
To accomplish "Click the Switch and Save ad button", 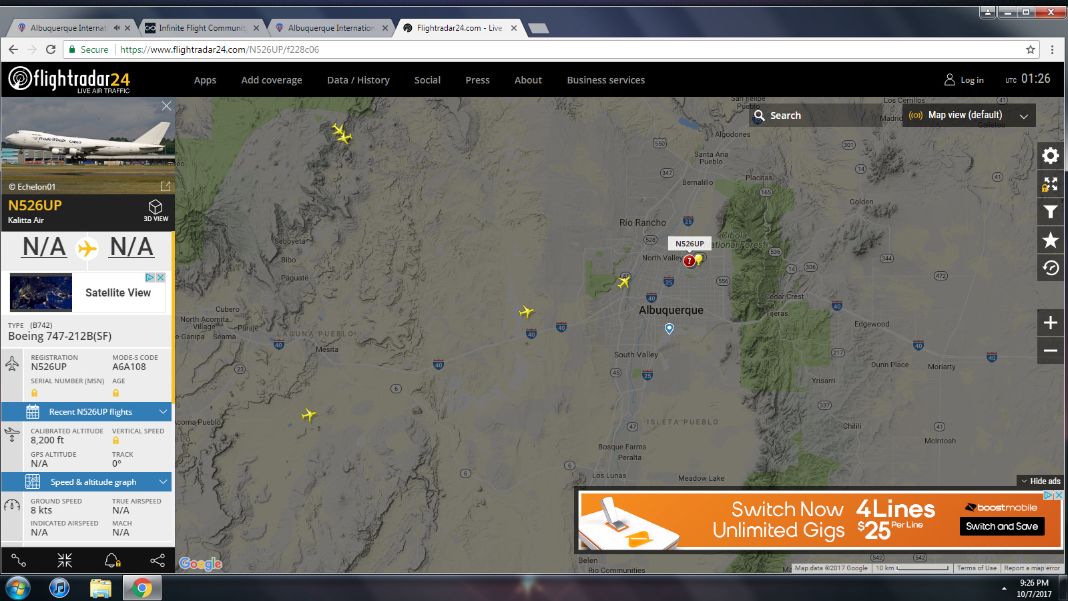I will tap(1002, 526).
